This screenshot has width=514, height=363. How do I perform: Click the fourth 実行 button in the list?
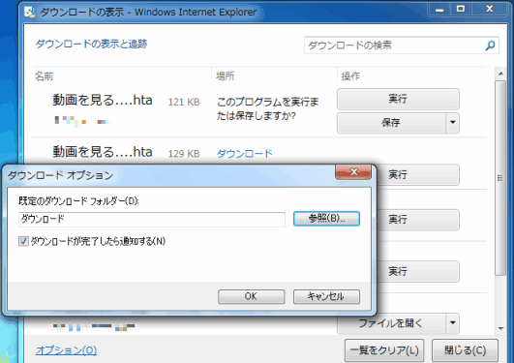(418, 271)
